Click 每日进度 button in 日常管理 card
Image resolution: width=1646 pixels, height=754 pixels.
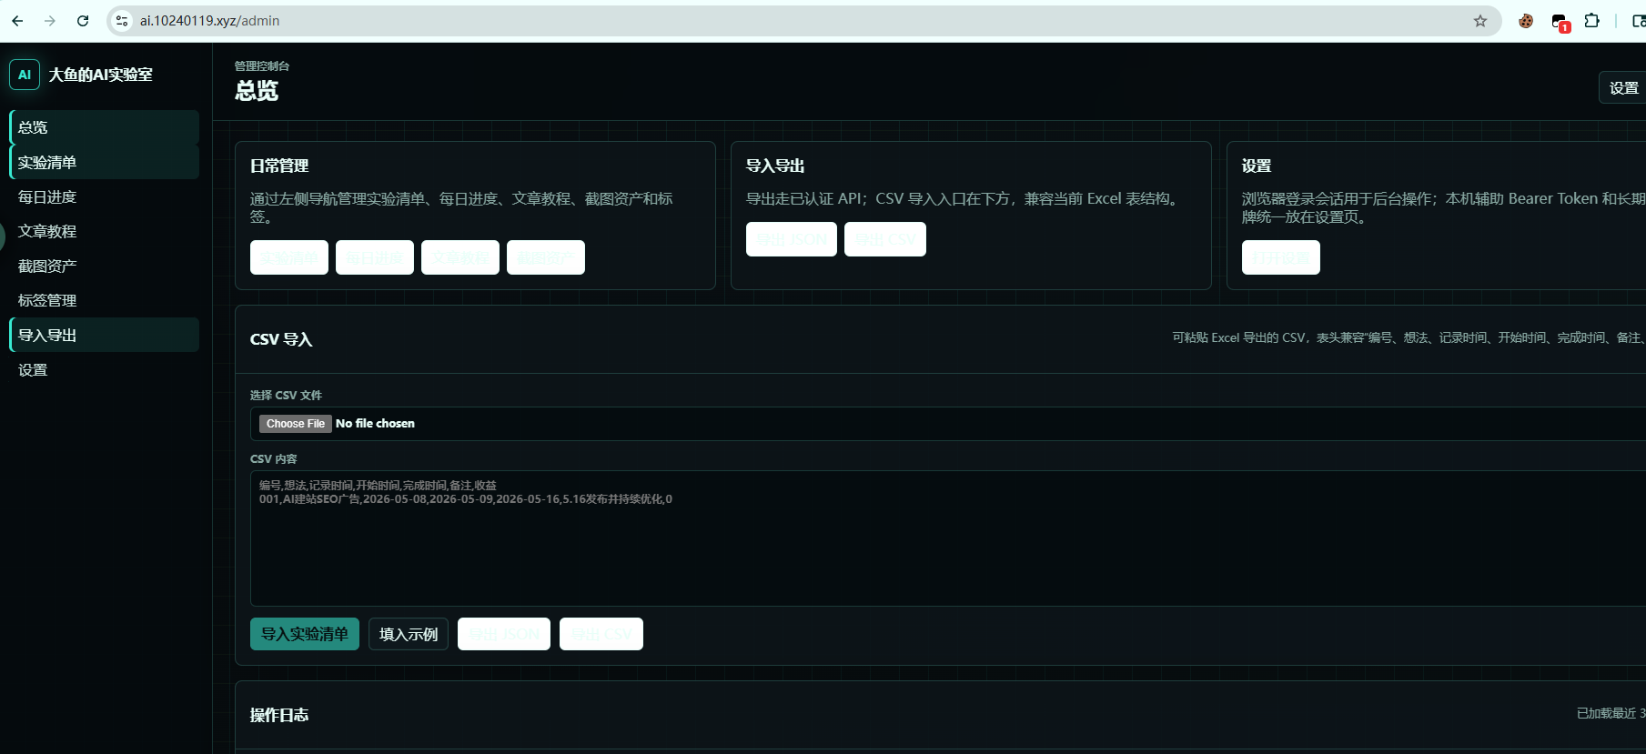tap(375, 257)
